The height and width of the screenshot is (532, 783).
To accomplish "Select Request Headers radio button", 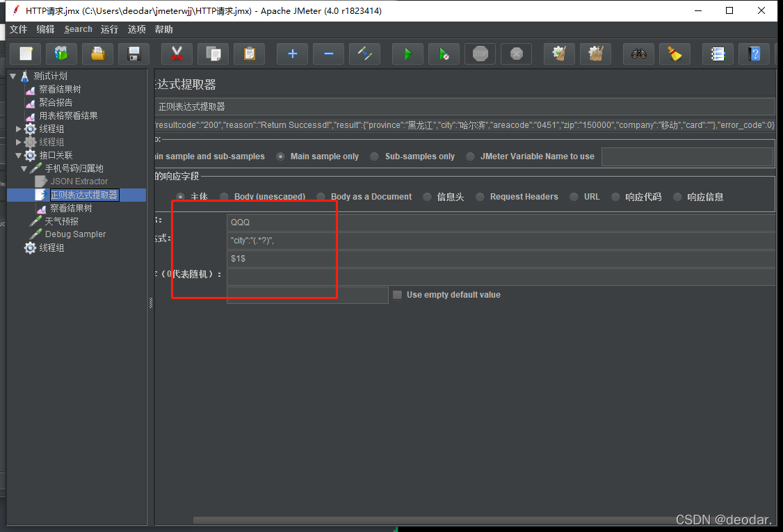I will click(480, 197).
